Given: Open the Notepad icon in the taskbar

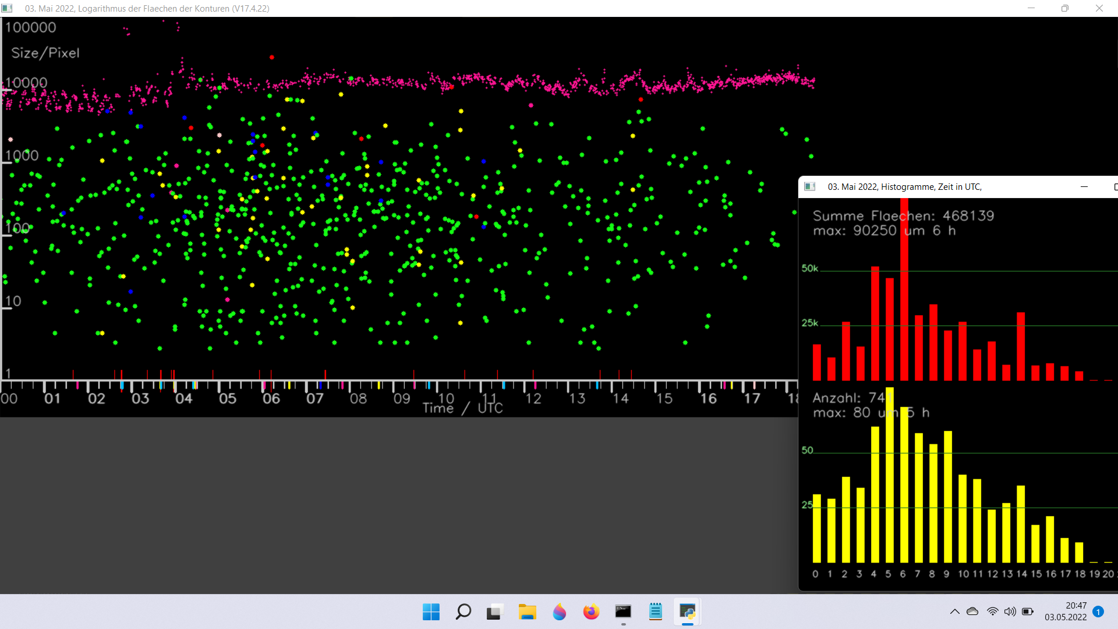Looking at the screenshot, I should (x=655, y=612).
